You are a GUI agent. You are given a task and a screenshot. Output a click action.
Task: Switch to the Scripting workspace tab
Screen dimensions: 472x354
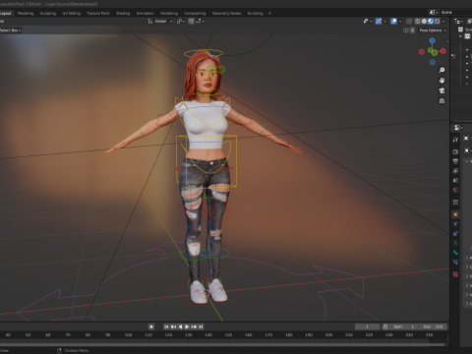(256, 14)
